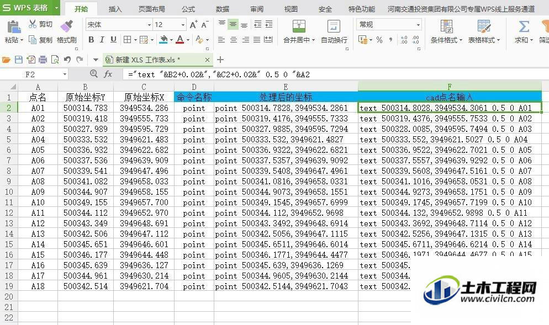
Task: Toggle Bold formatting
Action: tap(91, 40)
